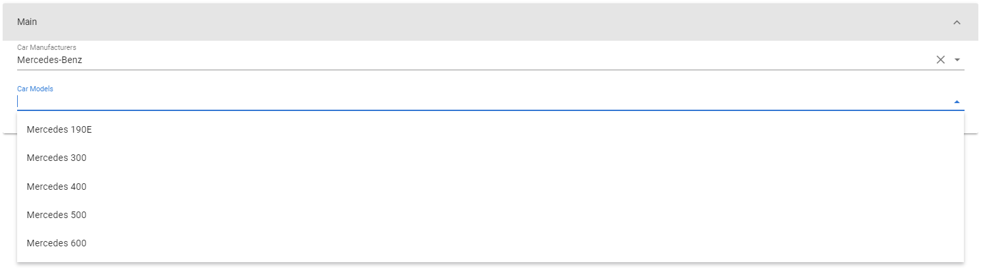Click the blue underline of the Car Models field
Screen dimensions: 981x268
[x=490, y=110]
